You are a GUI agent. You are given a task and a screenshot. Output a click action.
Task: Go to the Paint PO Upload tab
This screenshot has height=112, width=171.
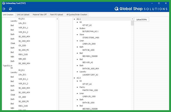point(57,15)
